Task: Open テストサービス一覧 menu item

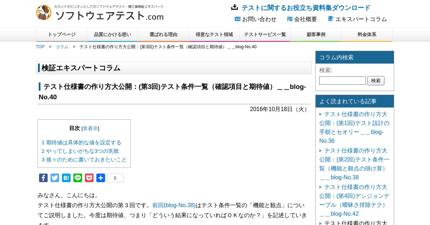Action: click(265, 35)
